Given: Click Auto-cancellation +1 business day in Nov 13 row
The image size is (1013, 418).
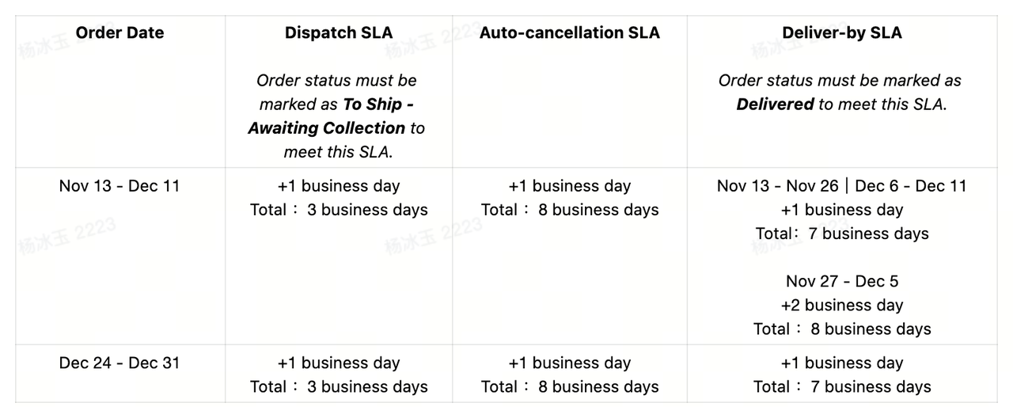Looking at the screenshot, I should pyautogui.click(x=570, y=186).
